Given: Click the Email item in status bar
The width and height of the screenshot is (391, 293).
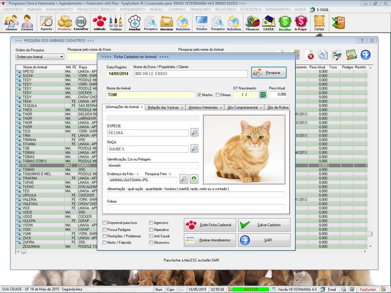Looking at the screenshot, I should (328, 289).
